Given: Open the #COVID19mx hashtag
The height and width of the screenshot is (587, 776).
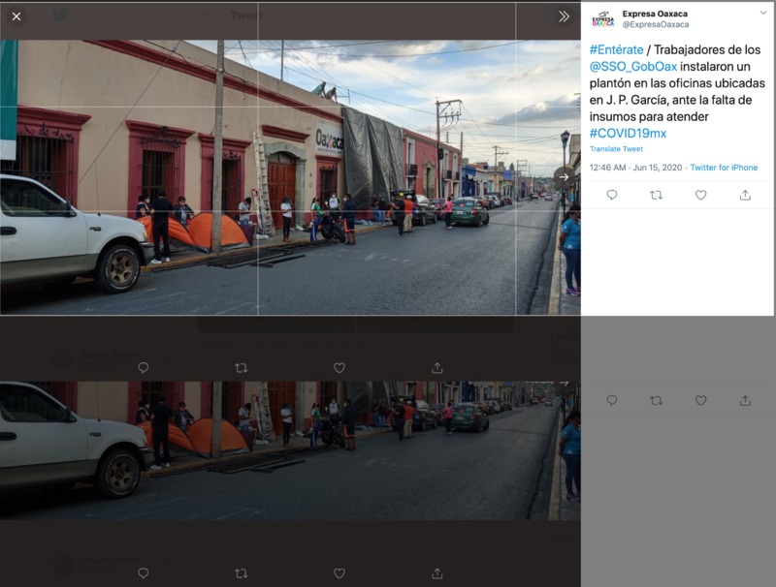Looking at the screenshot, I should (628, 133).
